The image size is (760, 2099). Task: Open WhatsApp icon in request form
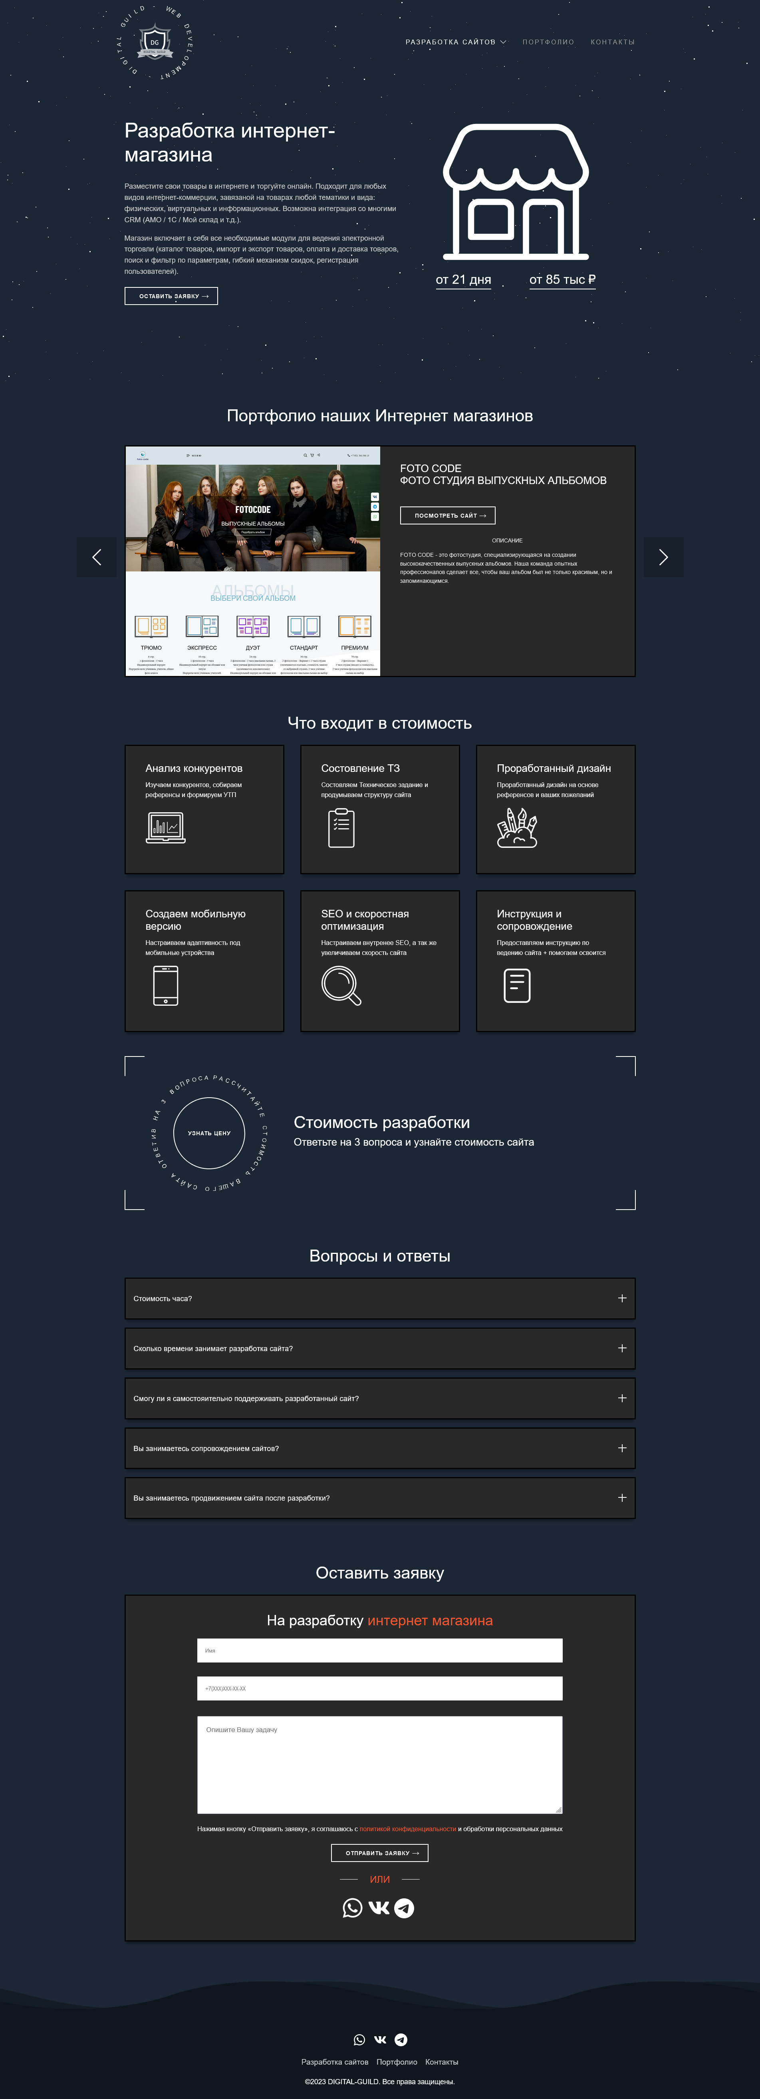coord(352,1908)
